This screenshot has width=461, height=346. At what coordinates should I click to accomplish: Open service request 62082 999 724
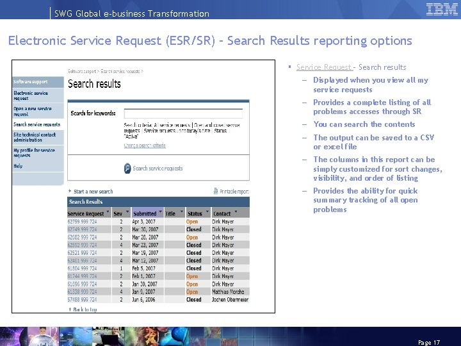pyautogui.click(x=82, y=237)
